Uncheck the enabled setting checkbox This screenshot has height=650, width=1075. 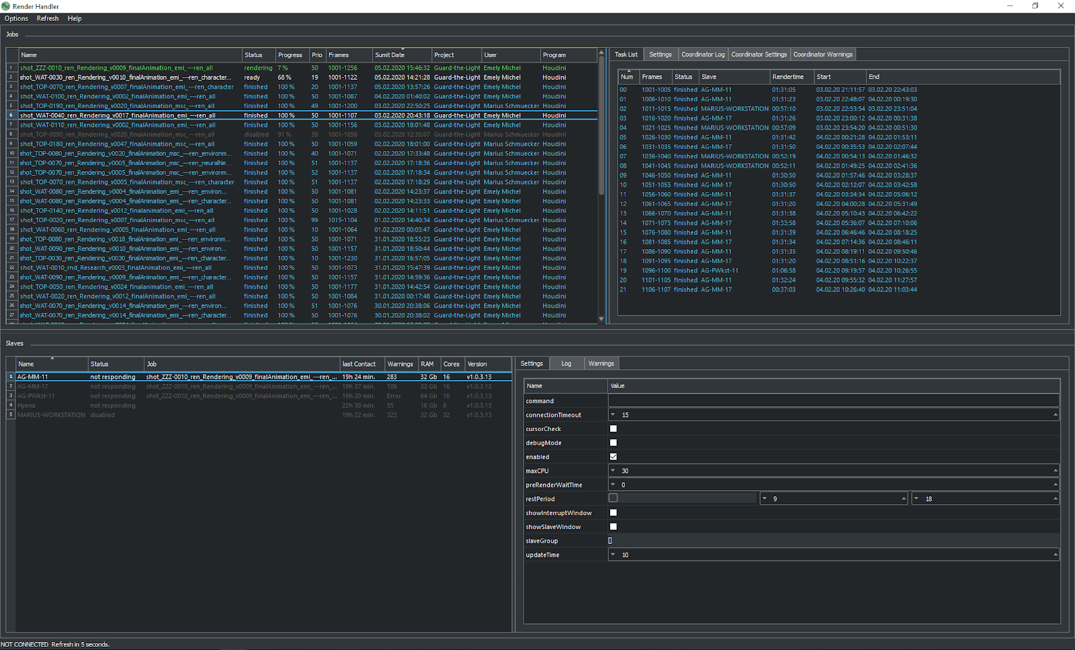point(613,457)
